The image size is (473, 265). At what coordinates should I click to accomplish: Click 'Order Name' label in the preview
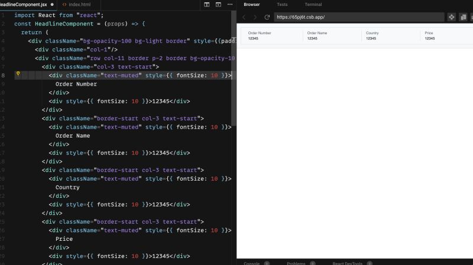[317, 33]
